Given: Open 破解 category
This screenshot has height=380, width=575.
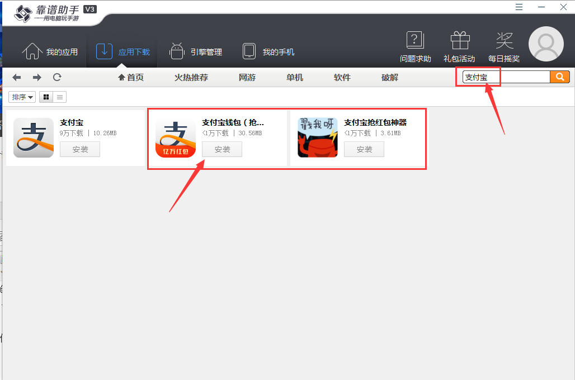Looking at the screenshot, I should [x=390, y=77].
